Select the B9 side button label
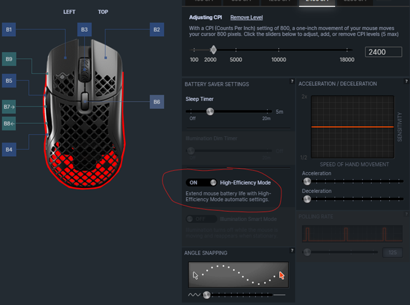Viewport: 410px width, 305px height. coord(9,59)
